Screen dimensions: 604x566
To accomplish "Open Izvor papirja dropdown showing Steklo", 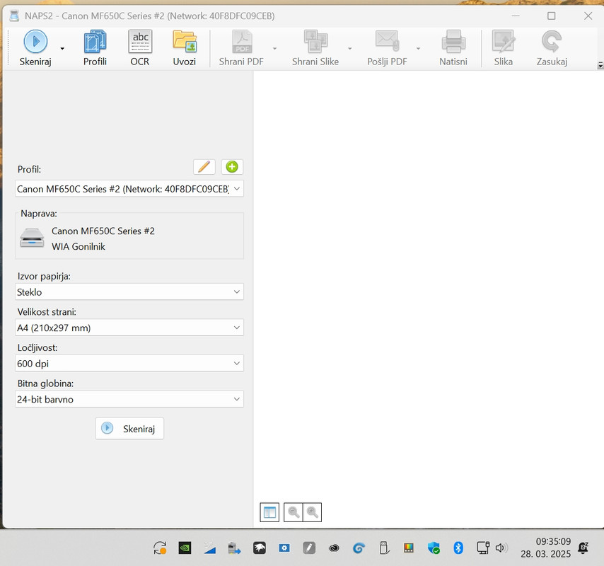I will point(129,292).
